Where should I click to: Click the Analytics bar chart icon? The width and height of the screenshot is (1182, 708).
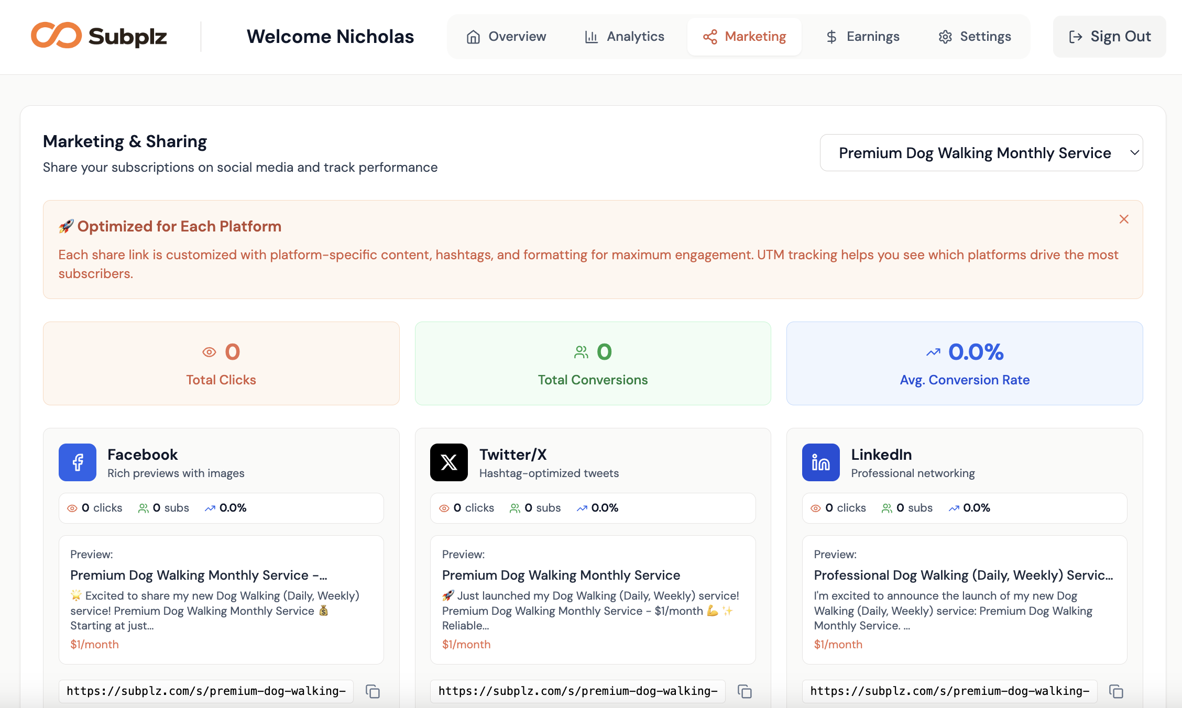[x=592, y=37]
